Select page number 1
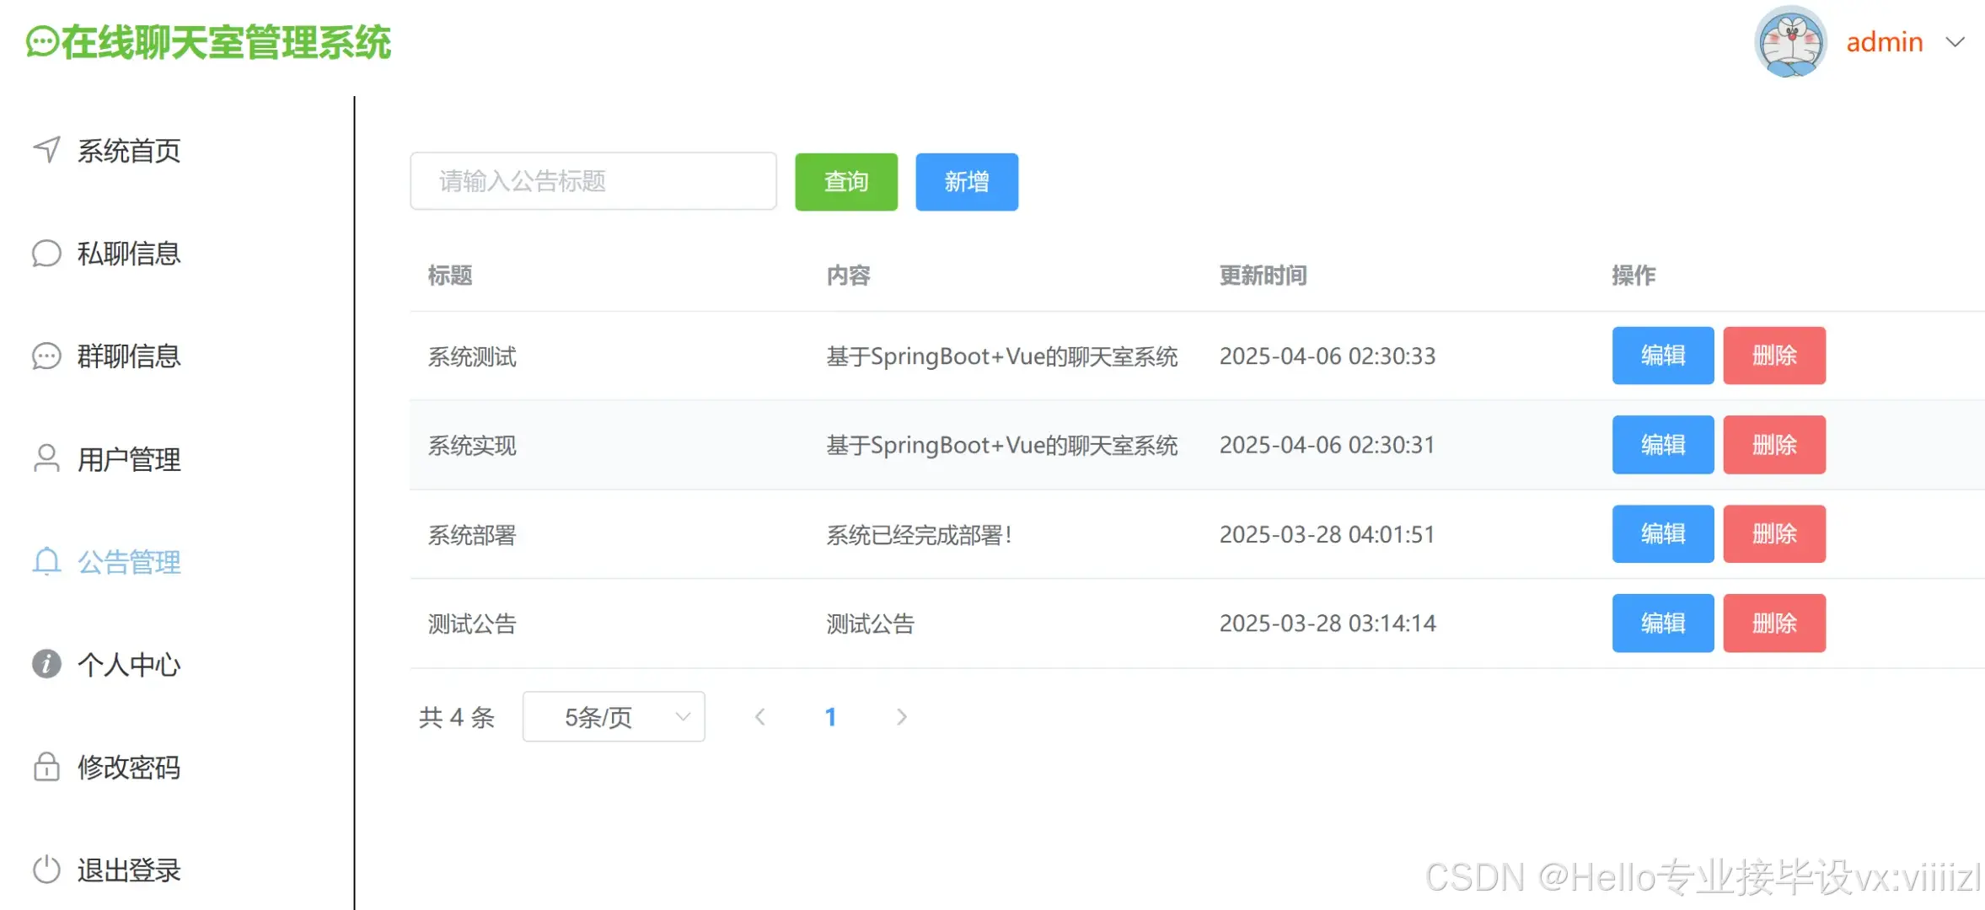The image size is (1985, 910). (x=830, y=717)
